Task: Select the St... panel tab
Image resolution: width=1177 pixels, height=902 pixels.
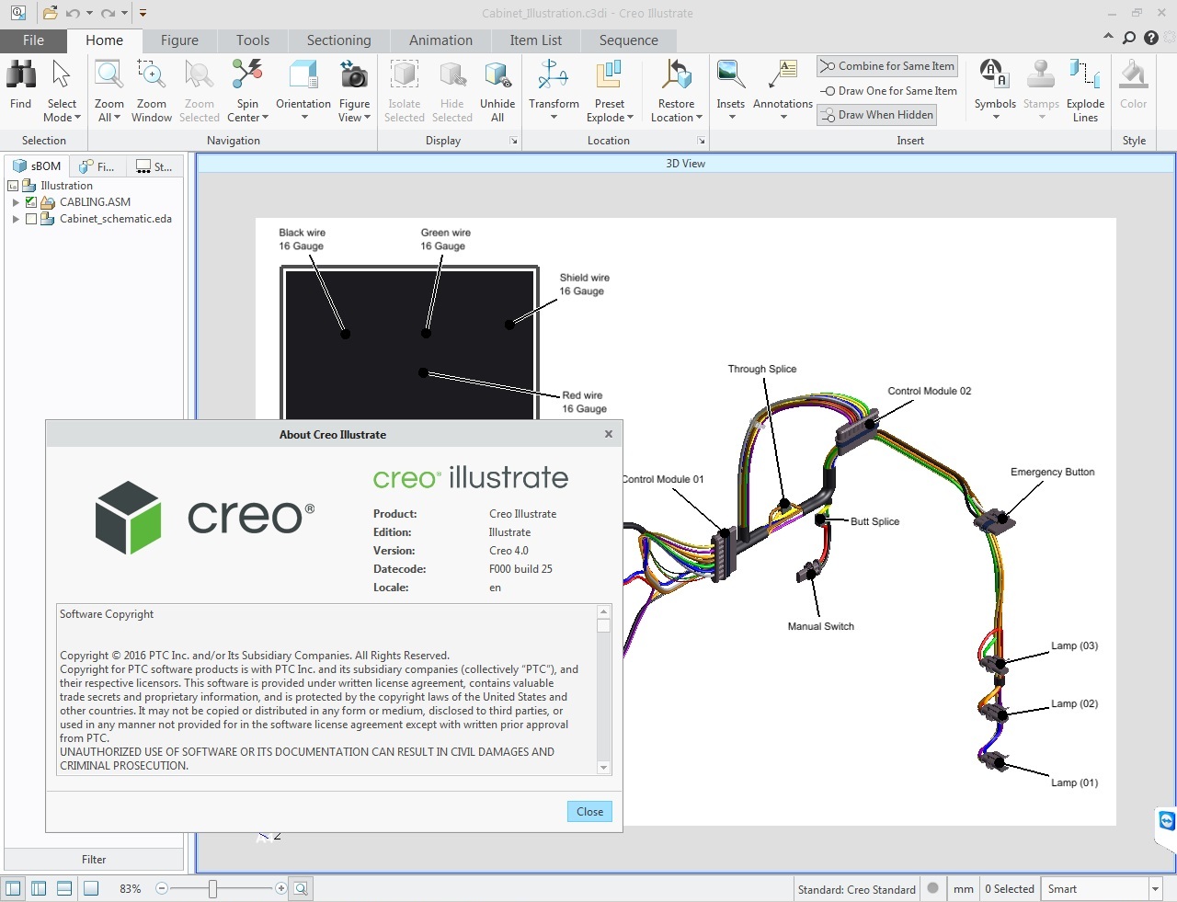Action: [x=154, y=166]
